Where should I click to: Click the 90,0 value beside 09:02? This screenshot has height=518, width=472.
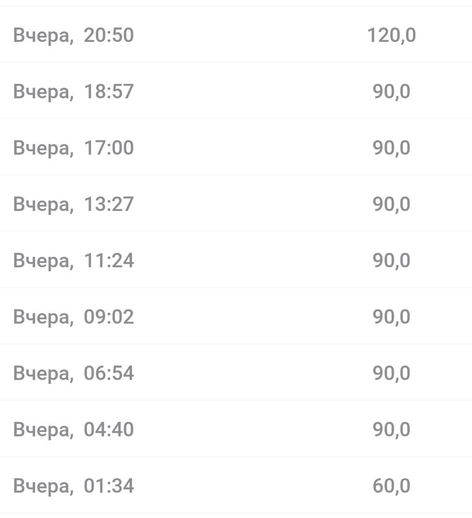[391, 317]
